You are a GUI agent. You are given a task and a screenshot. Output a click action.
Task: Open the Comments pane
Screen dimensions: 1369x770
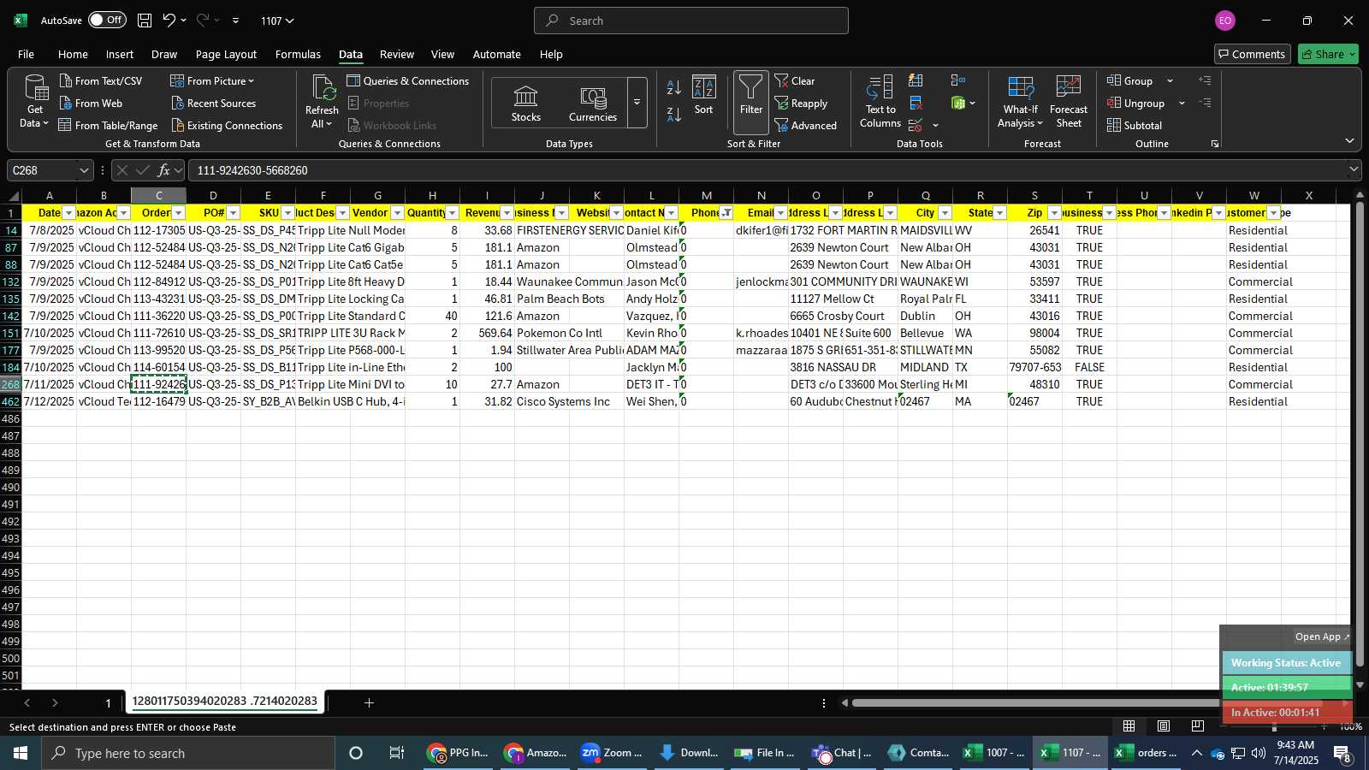[x=1252, y=54]
